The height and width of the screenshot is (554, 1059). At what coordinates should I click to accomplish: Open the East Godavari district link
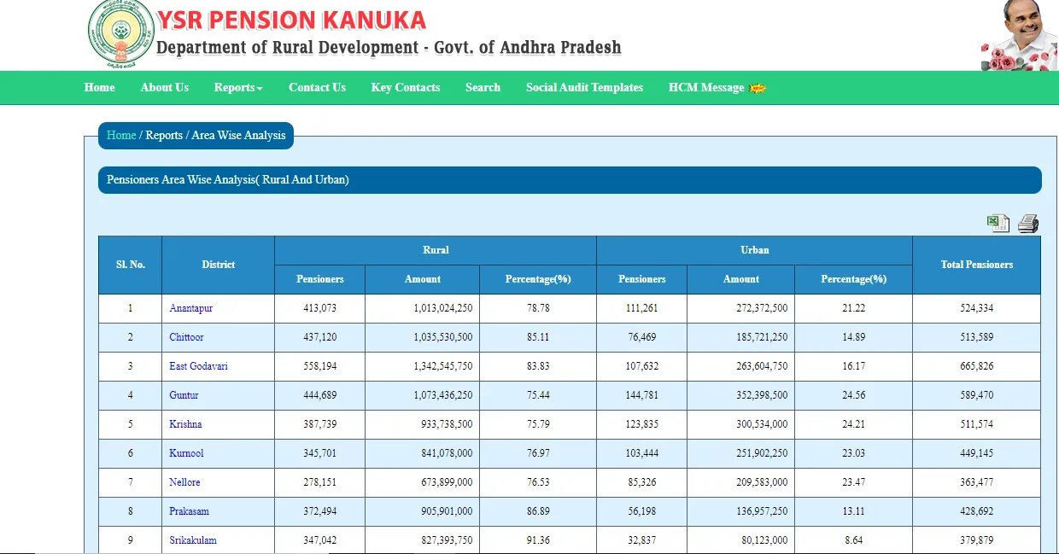pos(198,366)
